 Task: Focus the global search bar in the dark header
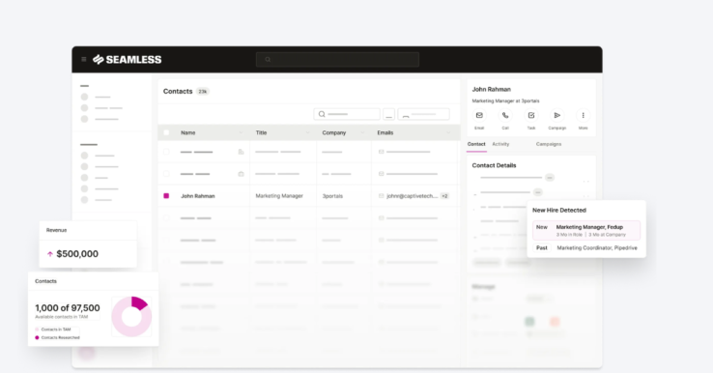point(337,60)
